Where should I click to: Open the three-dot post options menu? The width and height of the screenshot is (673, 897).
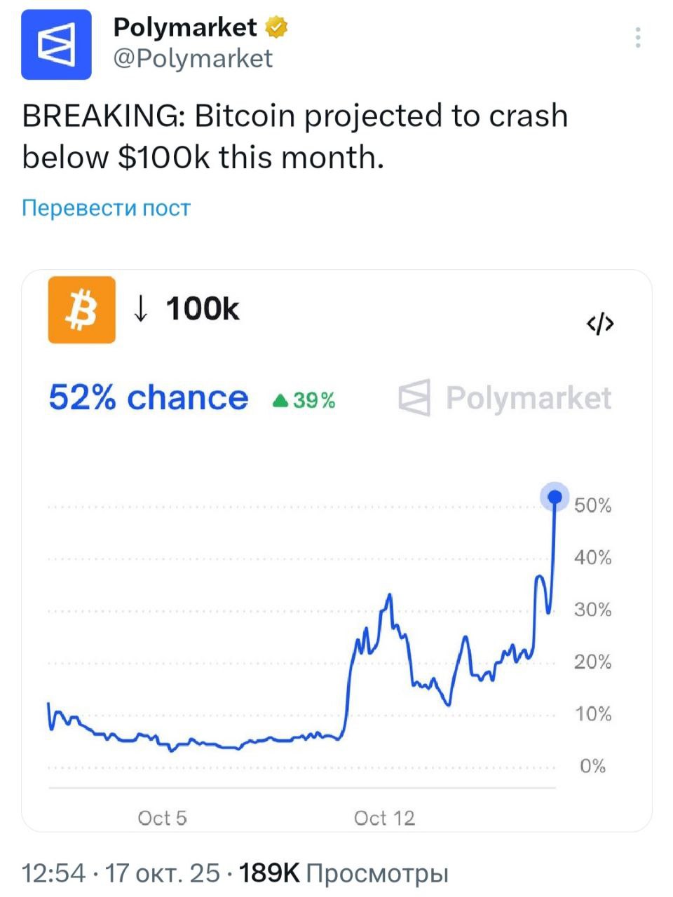(637, 37)
